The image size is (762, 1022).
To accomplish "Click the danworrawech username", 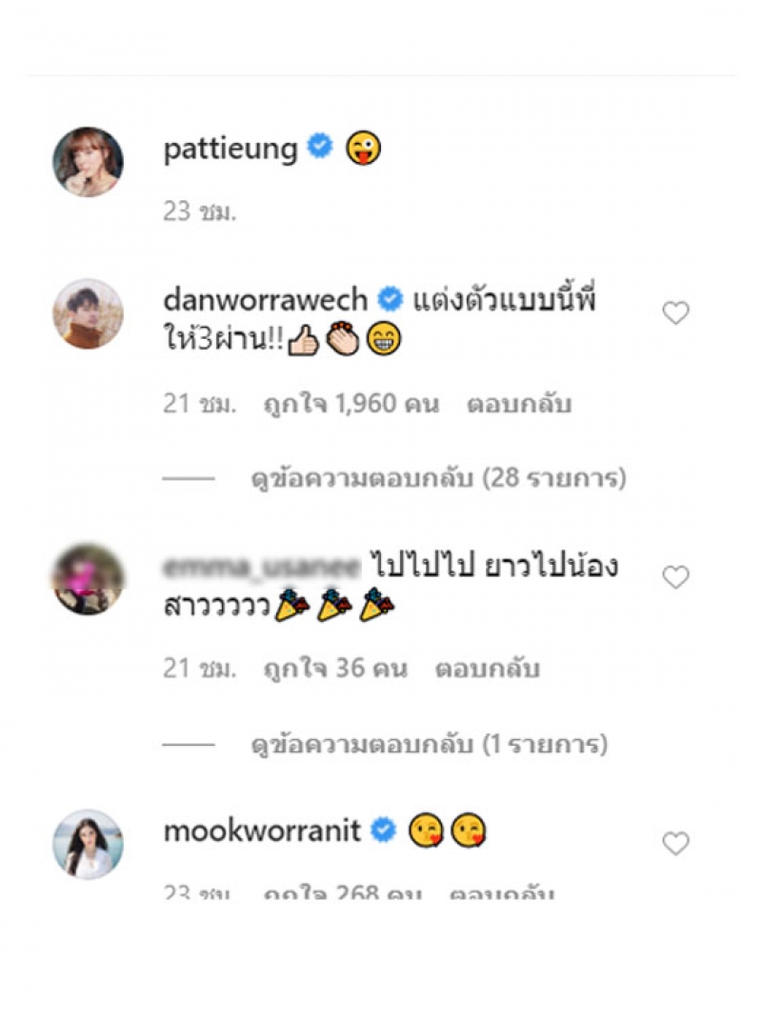I will click(266, 300).
